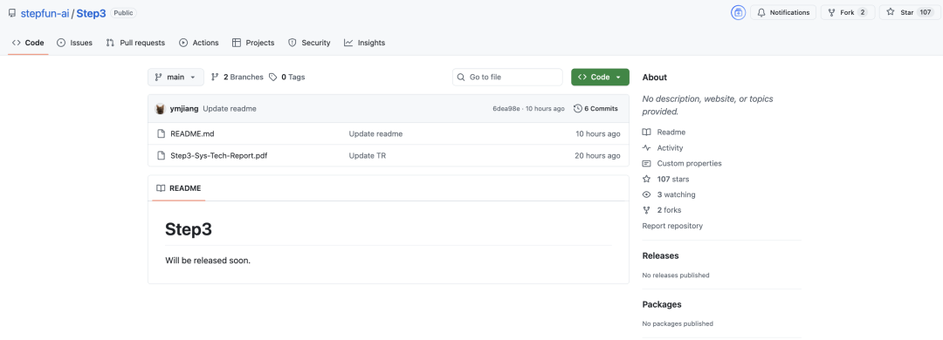Click the repository book icon beside stepfun-ai
The width and height of the screenshot is (943, 340).
(x=12, y=12)
